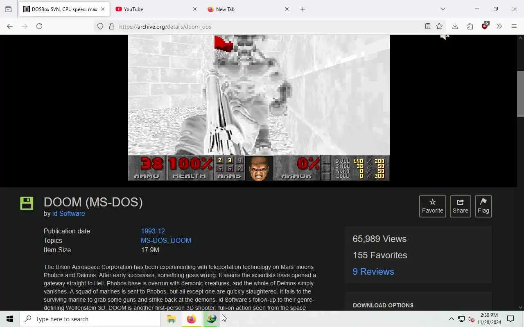Click the Firefox taskbar icon
This screenshot has height=327, width=524.
pos(191,319)
